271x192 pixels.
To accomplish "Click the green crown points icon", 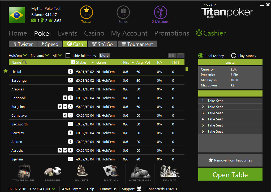I will (50, 20).
